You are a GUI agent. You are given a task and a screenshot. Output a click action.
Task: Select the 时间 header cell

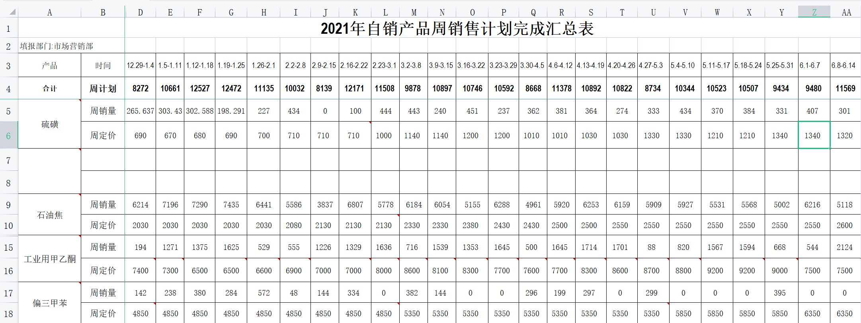(103, 66)
